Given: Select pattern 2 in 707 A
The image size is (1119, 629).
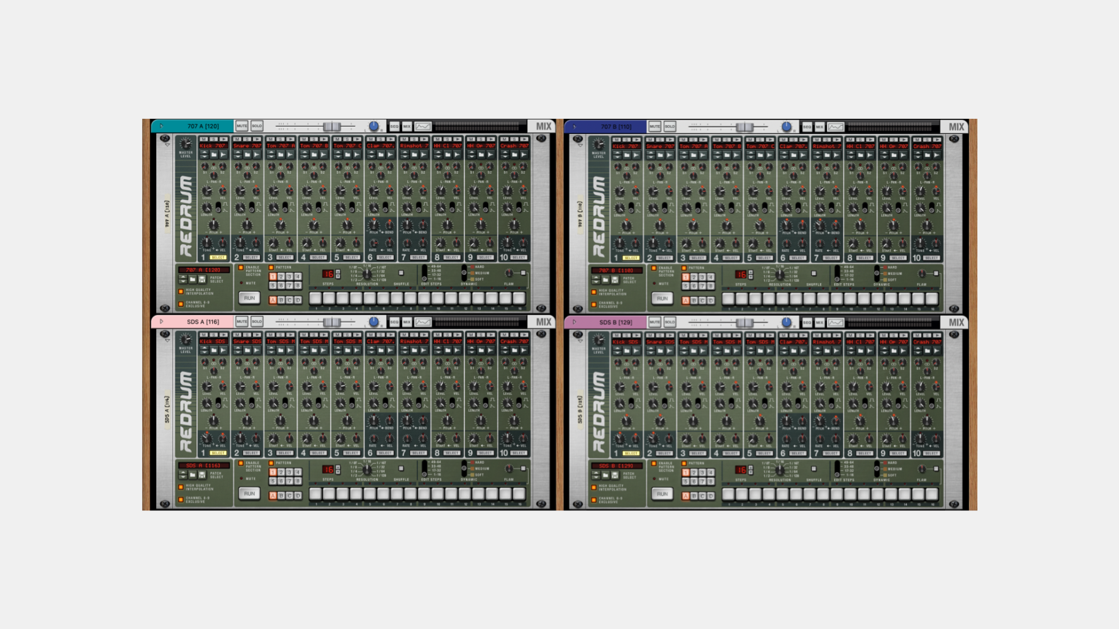Looking at the screenshot, I should (281, 277).
